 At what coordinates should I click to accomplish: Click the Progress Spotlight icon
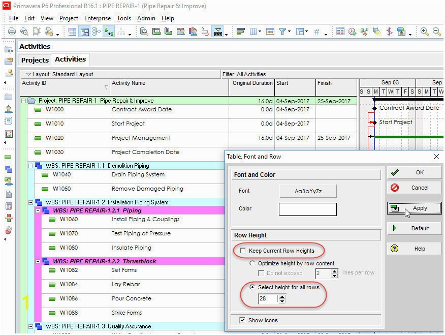(377, 32)
